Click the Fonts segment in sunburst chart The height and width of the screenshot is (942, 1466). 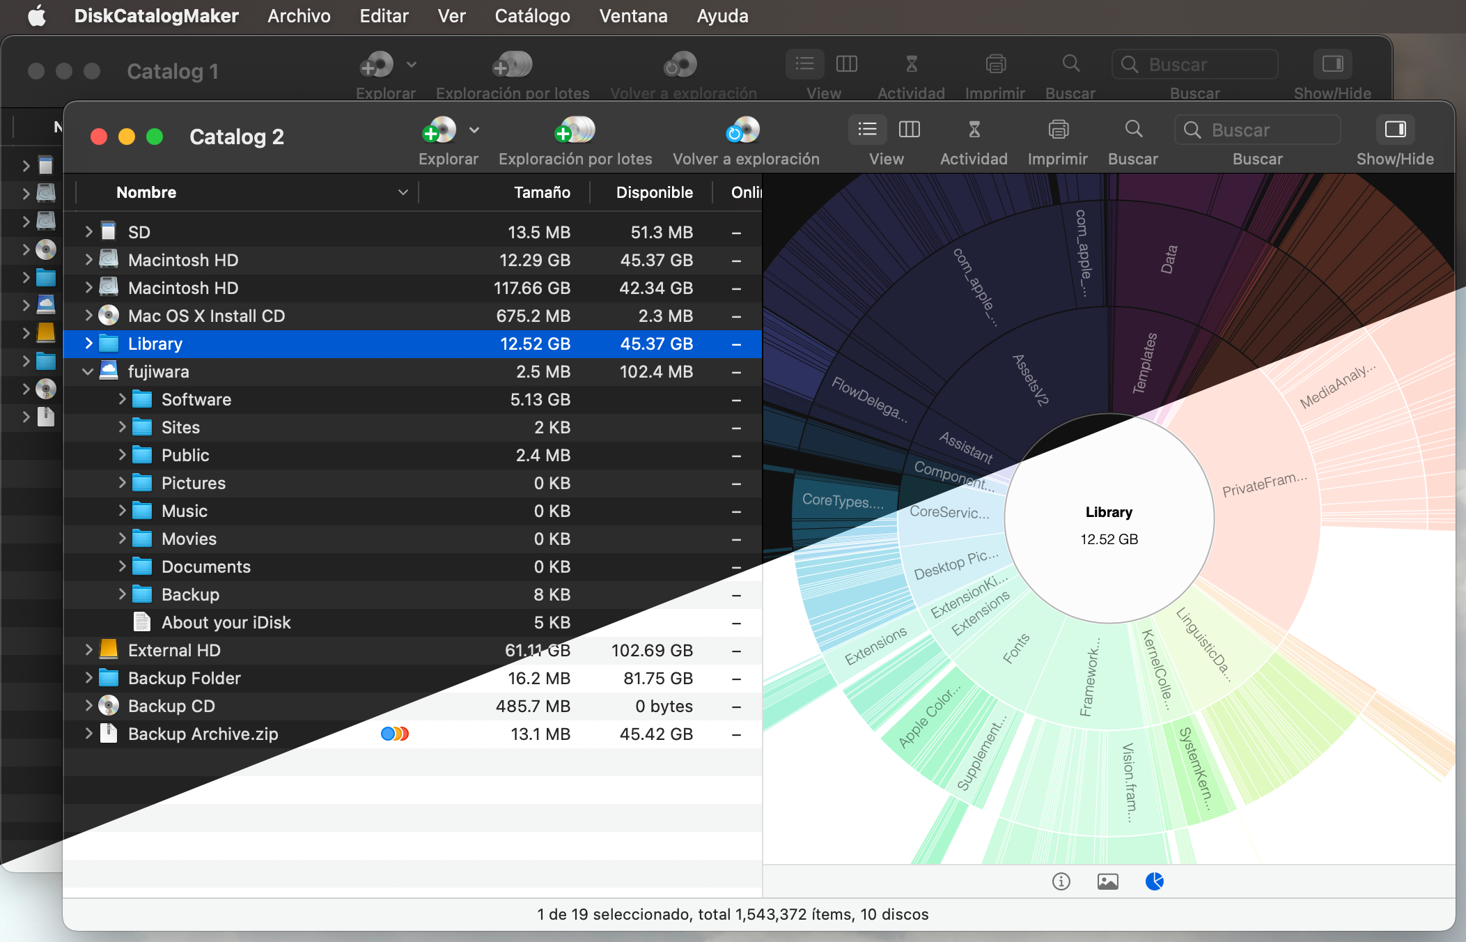click(x=1016, y=649)
